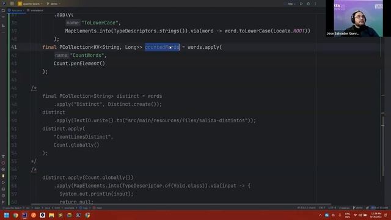Click the UTF-8 encoding status entry
The image size is (391, 220).
332,208
